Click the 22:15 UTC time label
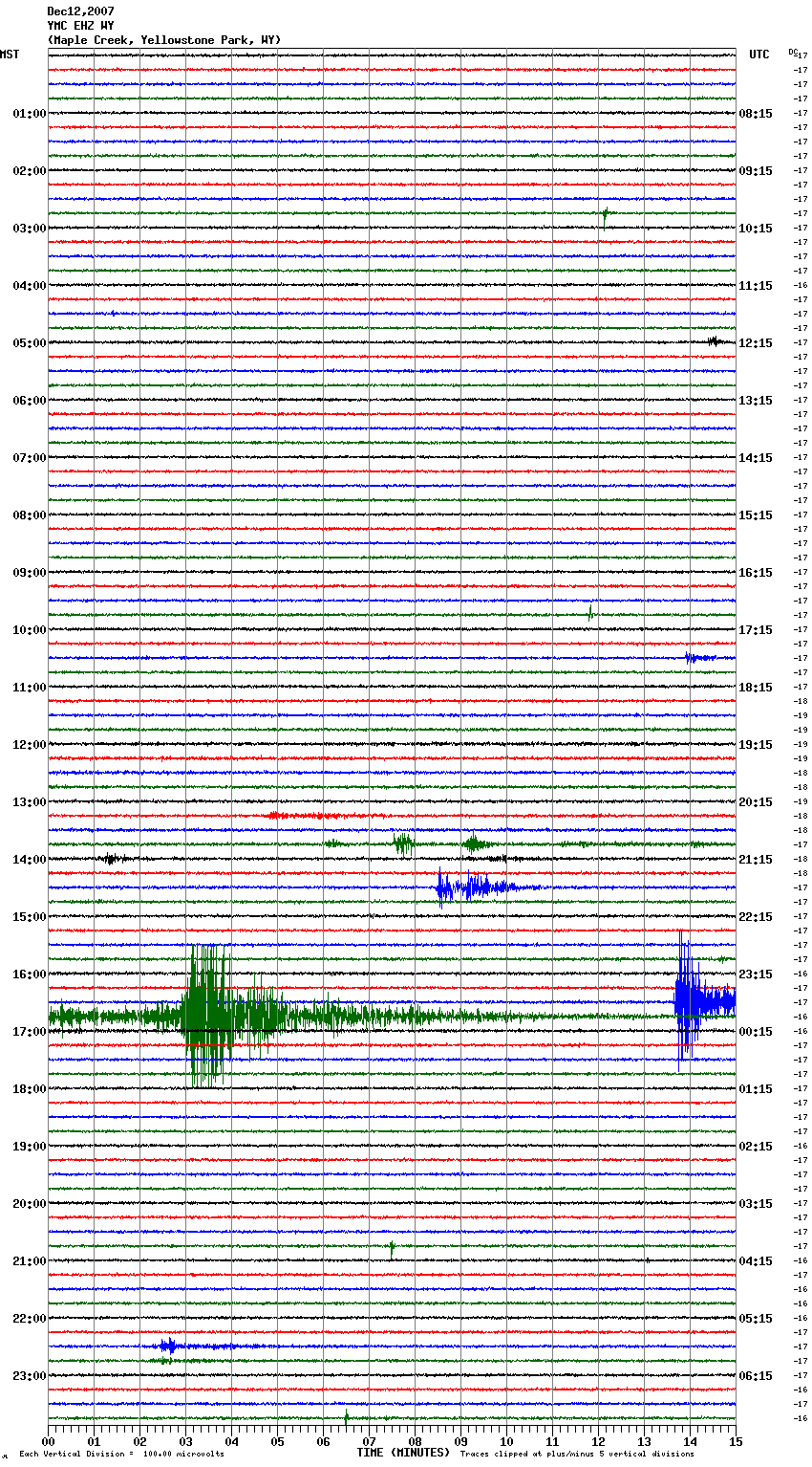Screen dimensions: 812x1467 (756, 917)
